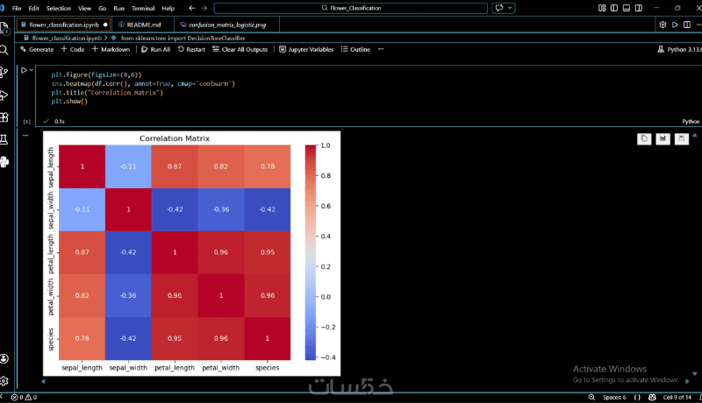This screenshot has height=403, width=702.
Task: Click inside the plt.show() code line
Action: pyautogui.click(x=69, y=102)
